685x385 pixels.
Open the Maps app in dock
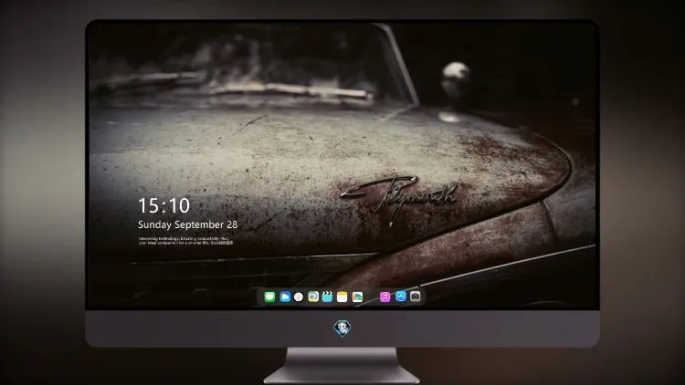click(x=313, y=297)
